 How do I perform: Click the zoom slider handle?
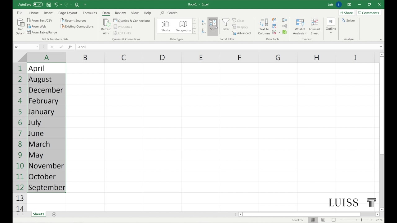point(361,220)
